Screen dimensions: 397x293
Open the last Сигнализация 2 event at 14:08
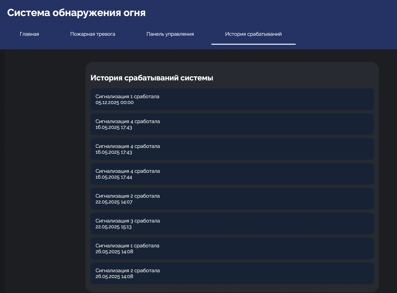tap(231, 273)
